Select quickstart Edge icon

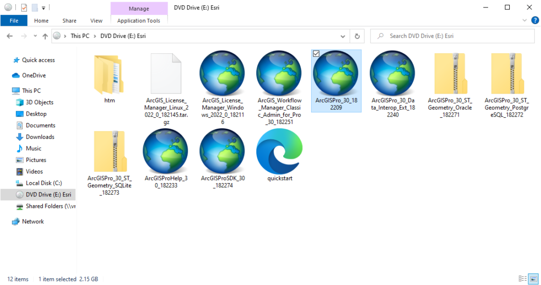tap(279, 151)
